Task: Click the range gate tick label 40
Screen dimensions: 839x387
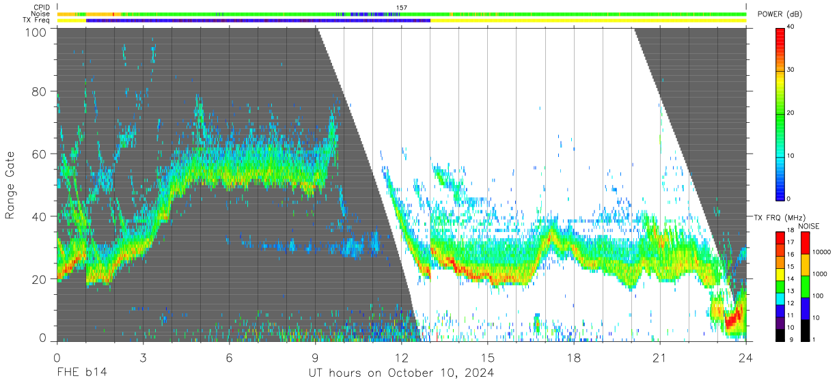Action: [x=40, y=216]
